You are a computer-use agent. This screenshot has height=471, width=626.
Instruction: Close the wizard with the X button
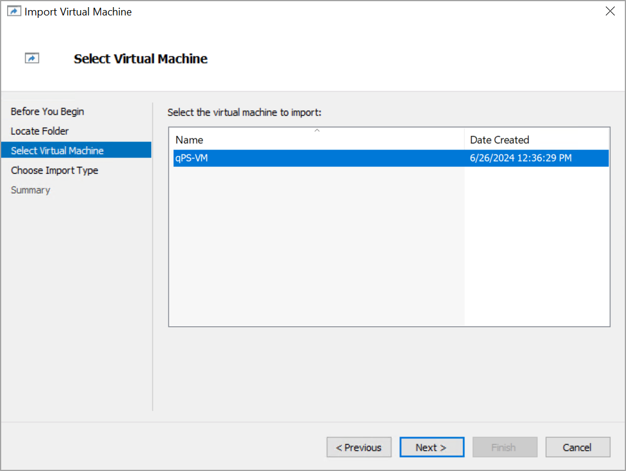point(610,11)
